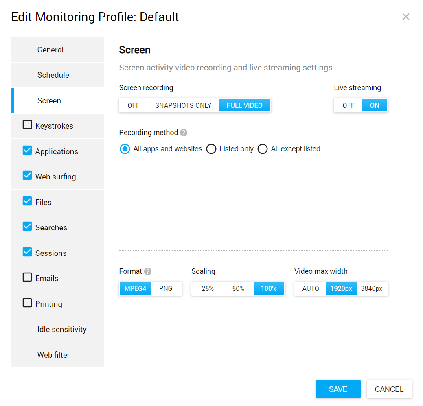The height and width of the screenshot is (406, 423).
Task: Turn Live streaming OFF
Action: [348, 105]
